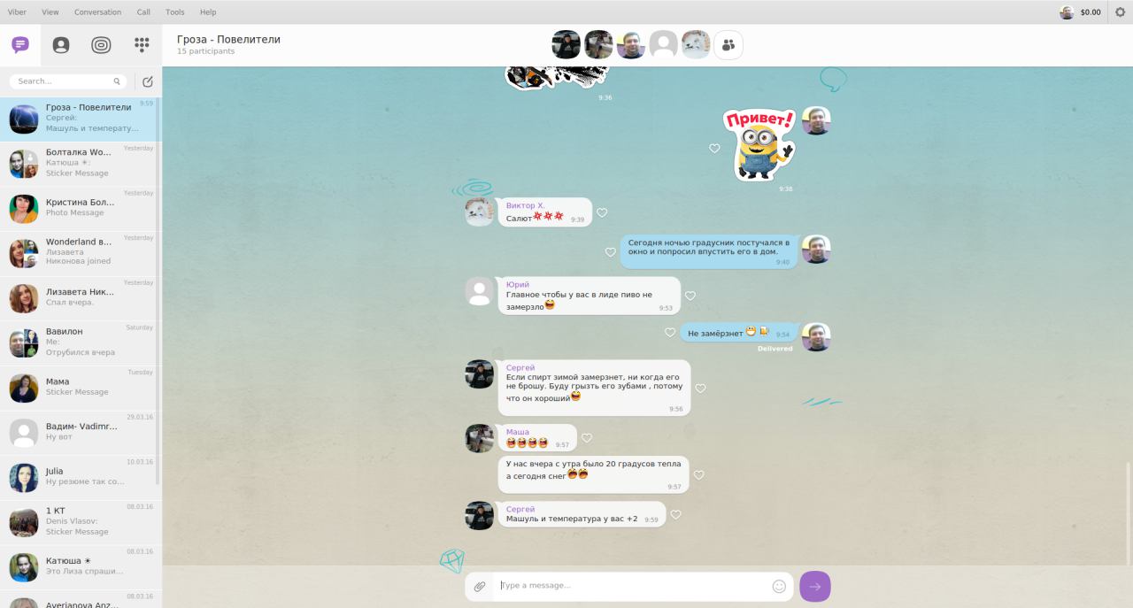The width and height of the screenshot is (1133, 608).
Task: Like the 20 градусов тепла message
Action: click(x=698, y=475)
